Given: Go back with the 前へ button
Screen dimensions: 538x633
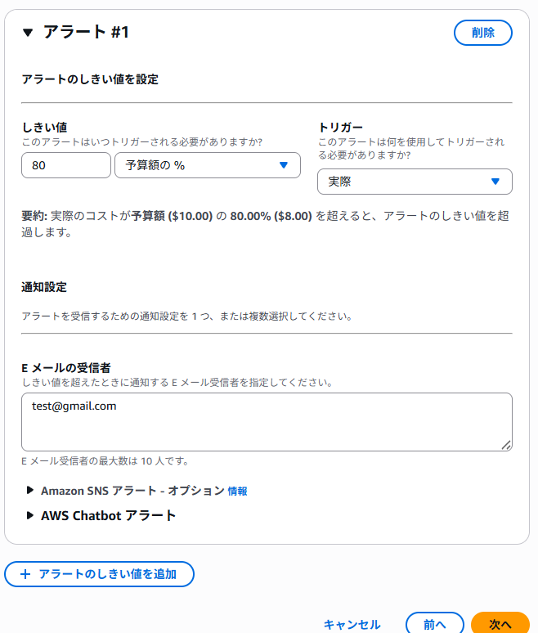Looking at the screenshot, I should click(435, 624).
